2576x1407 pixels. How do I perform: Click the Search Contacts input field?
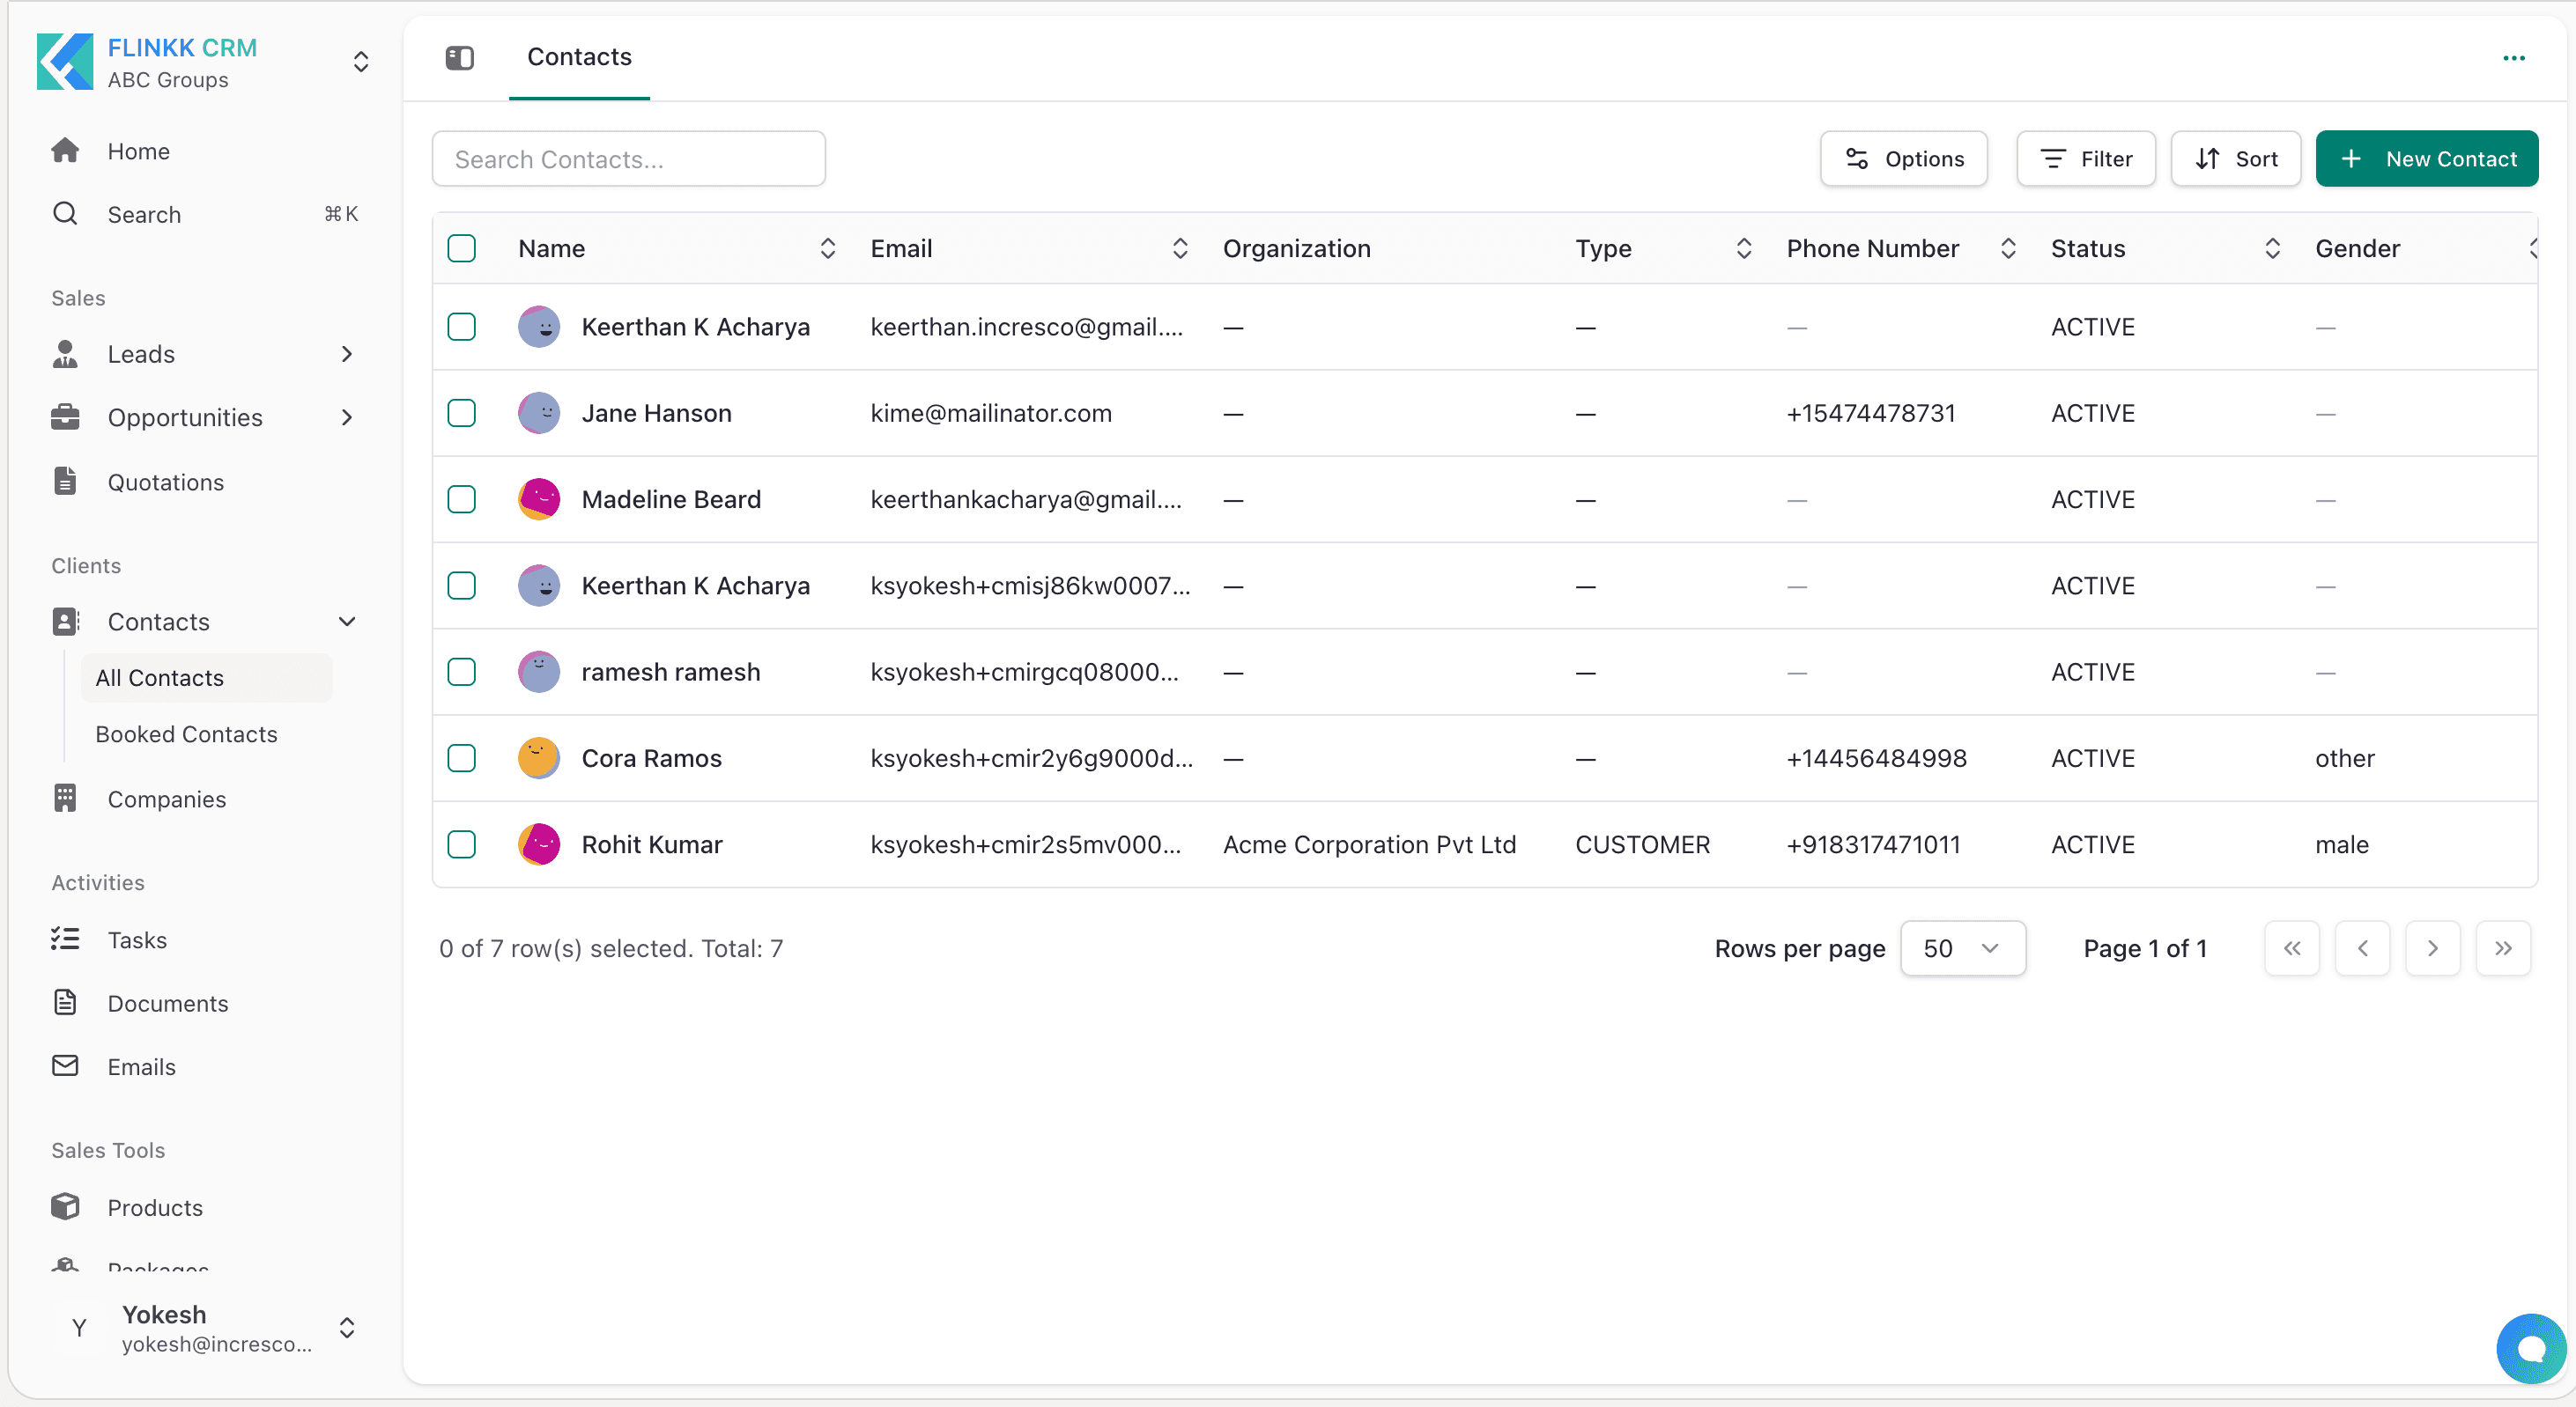point(628,158)
